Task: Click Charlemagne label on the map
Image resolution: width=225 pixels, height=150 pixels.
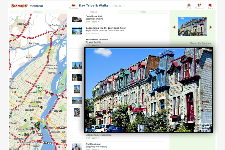Action: click(x=57, y=34)
